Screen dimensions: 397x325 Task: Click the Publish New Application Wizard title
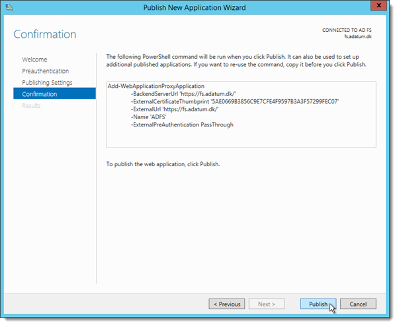pyautogui.click(x=195, y=7)
